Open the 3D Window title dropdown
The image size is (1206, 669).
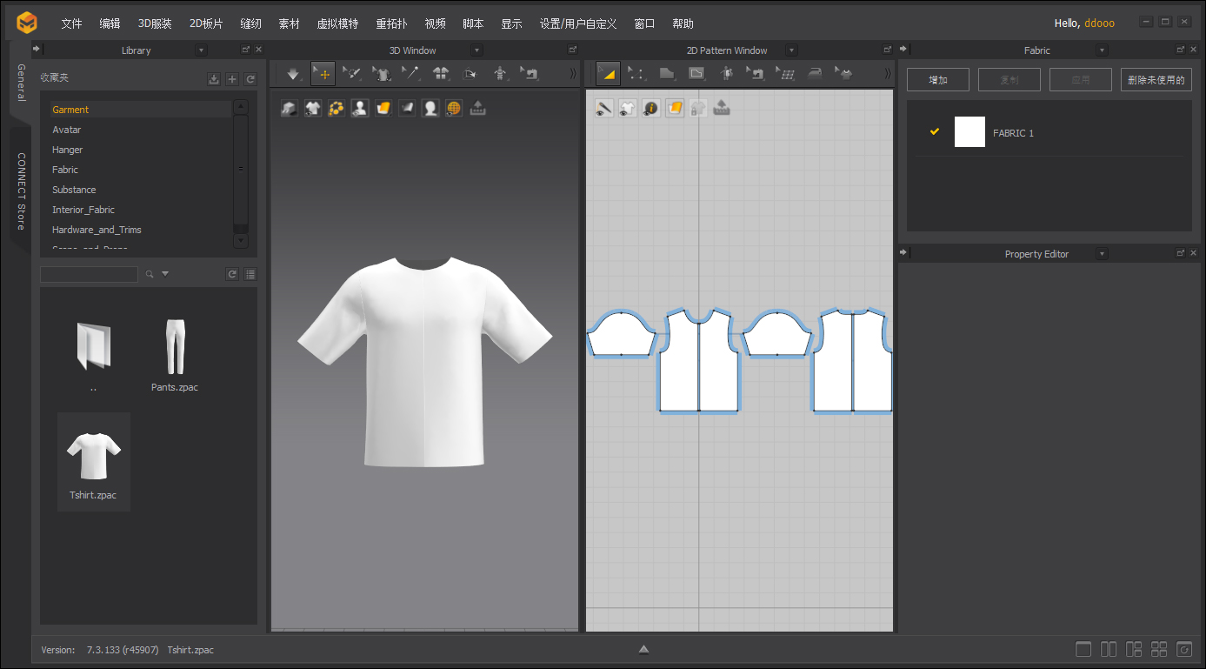pyautogui.click(x=476, y=50)
